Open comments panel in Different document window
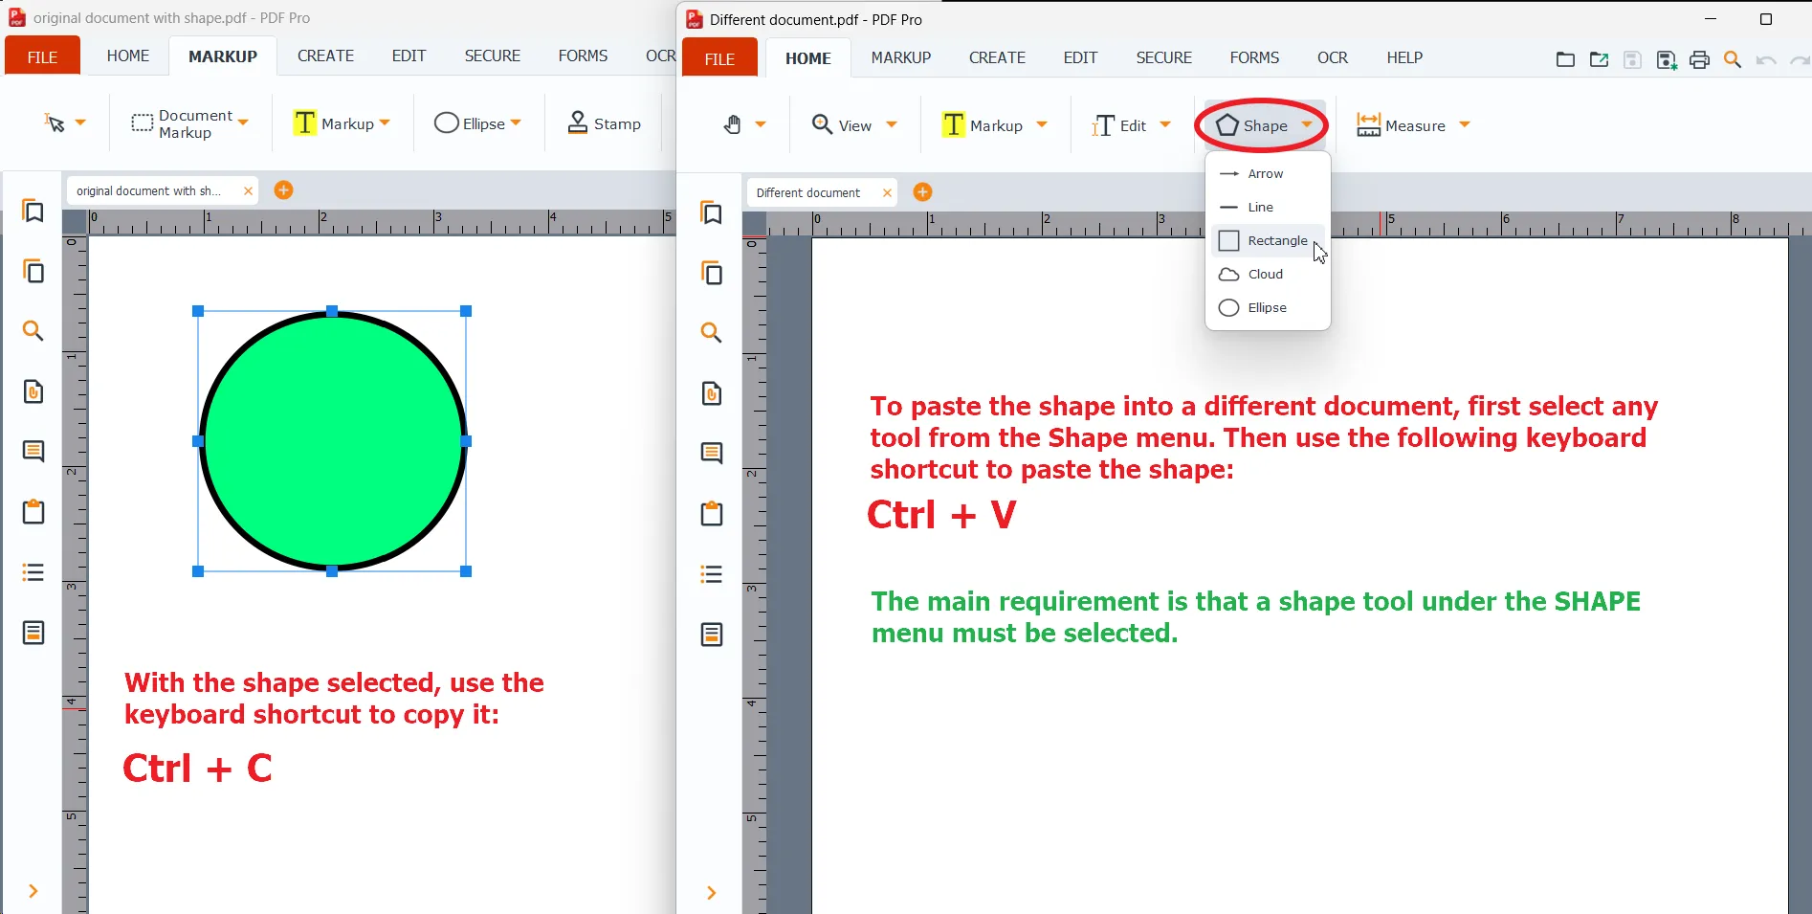This screenshot has height=914, width=1812. tap(712, 454)
